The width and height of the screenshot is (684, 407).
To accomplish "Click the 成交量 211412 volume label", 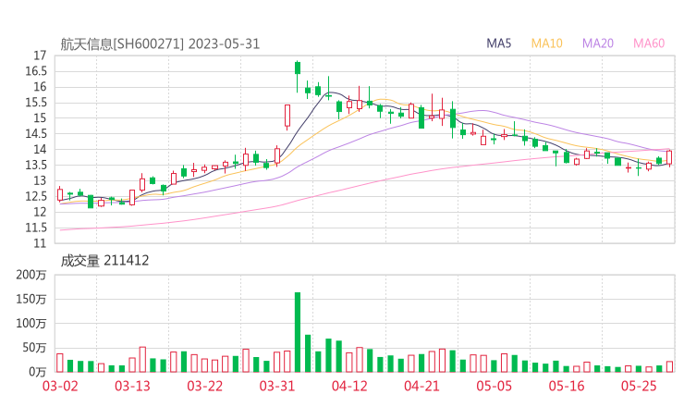I will pyautogui.click(x=104, y=261).
